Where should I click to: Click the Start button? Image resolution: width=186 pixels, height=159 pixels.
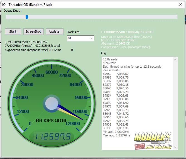click(13, 31)
